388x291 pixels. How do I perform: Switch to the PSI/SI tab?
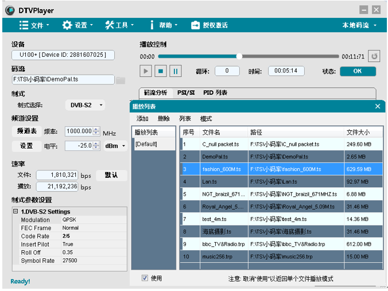(186, 92)
